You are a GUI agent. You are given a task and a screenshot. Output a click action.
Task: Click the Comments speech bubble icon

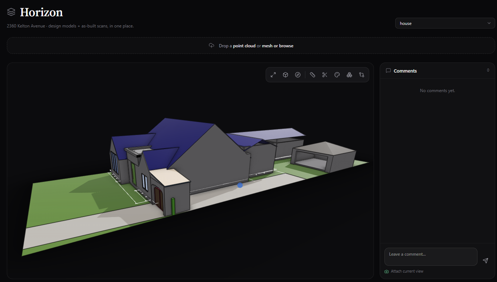click(x=388, y=71)
